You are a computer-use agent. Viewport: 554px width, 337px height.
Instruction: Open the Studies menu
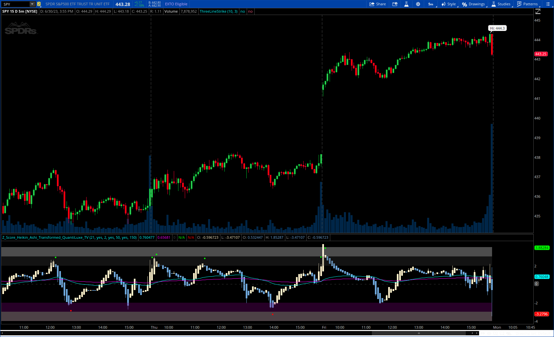coord(501,4)
